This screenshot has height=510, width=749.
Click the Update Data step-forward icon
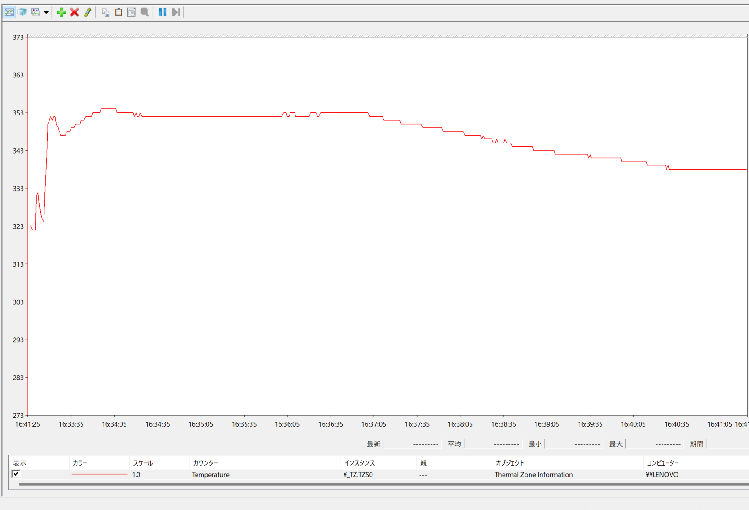click(x=175, y=12)
